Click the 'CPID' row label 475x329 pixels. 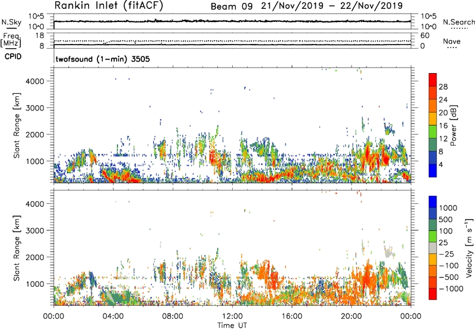[13, 56]
